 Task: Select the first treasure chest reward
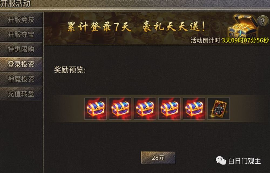(x=96, y=109)
